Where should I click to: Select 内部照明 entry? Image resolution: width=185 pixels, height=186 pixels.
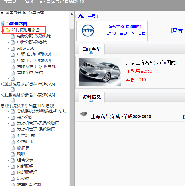click(25, 166)
